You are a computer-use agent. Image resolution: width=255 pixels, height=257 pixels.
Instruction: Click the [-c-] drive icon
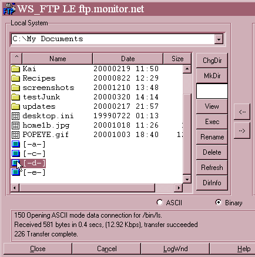click(x=16, y=153)
